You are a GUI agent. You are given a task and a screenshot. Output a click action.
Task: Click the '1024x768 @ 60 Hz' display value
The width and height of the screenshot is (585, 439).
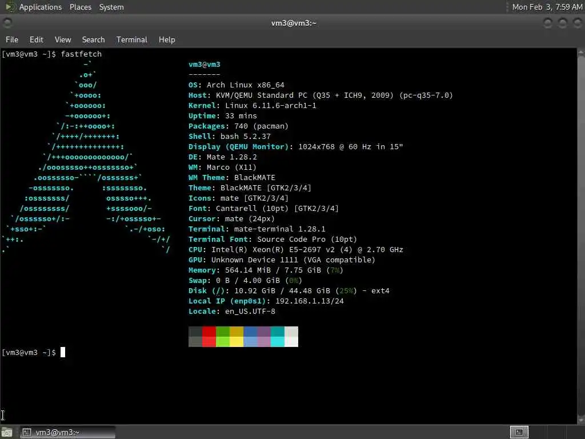coord(335,147)
